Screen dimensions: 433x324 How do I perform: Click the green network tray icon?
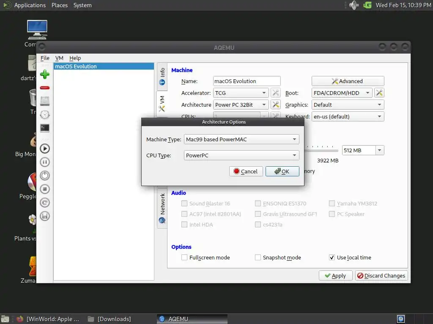pyautogui.click(x=367, y=5)
